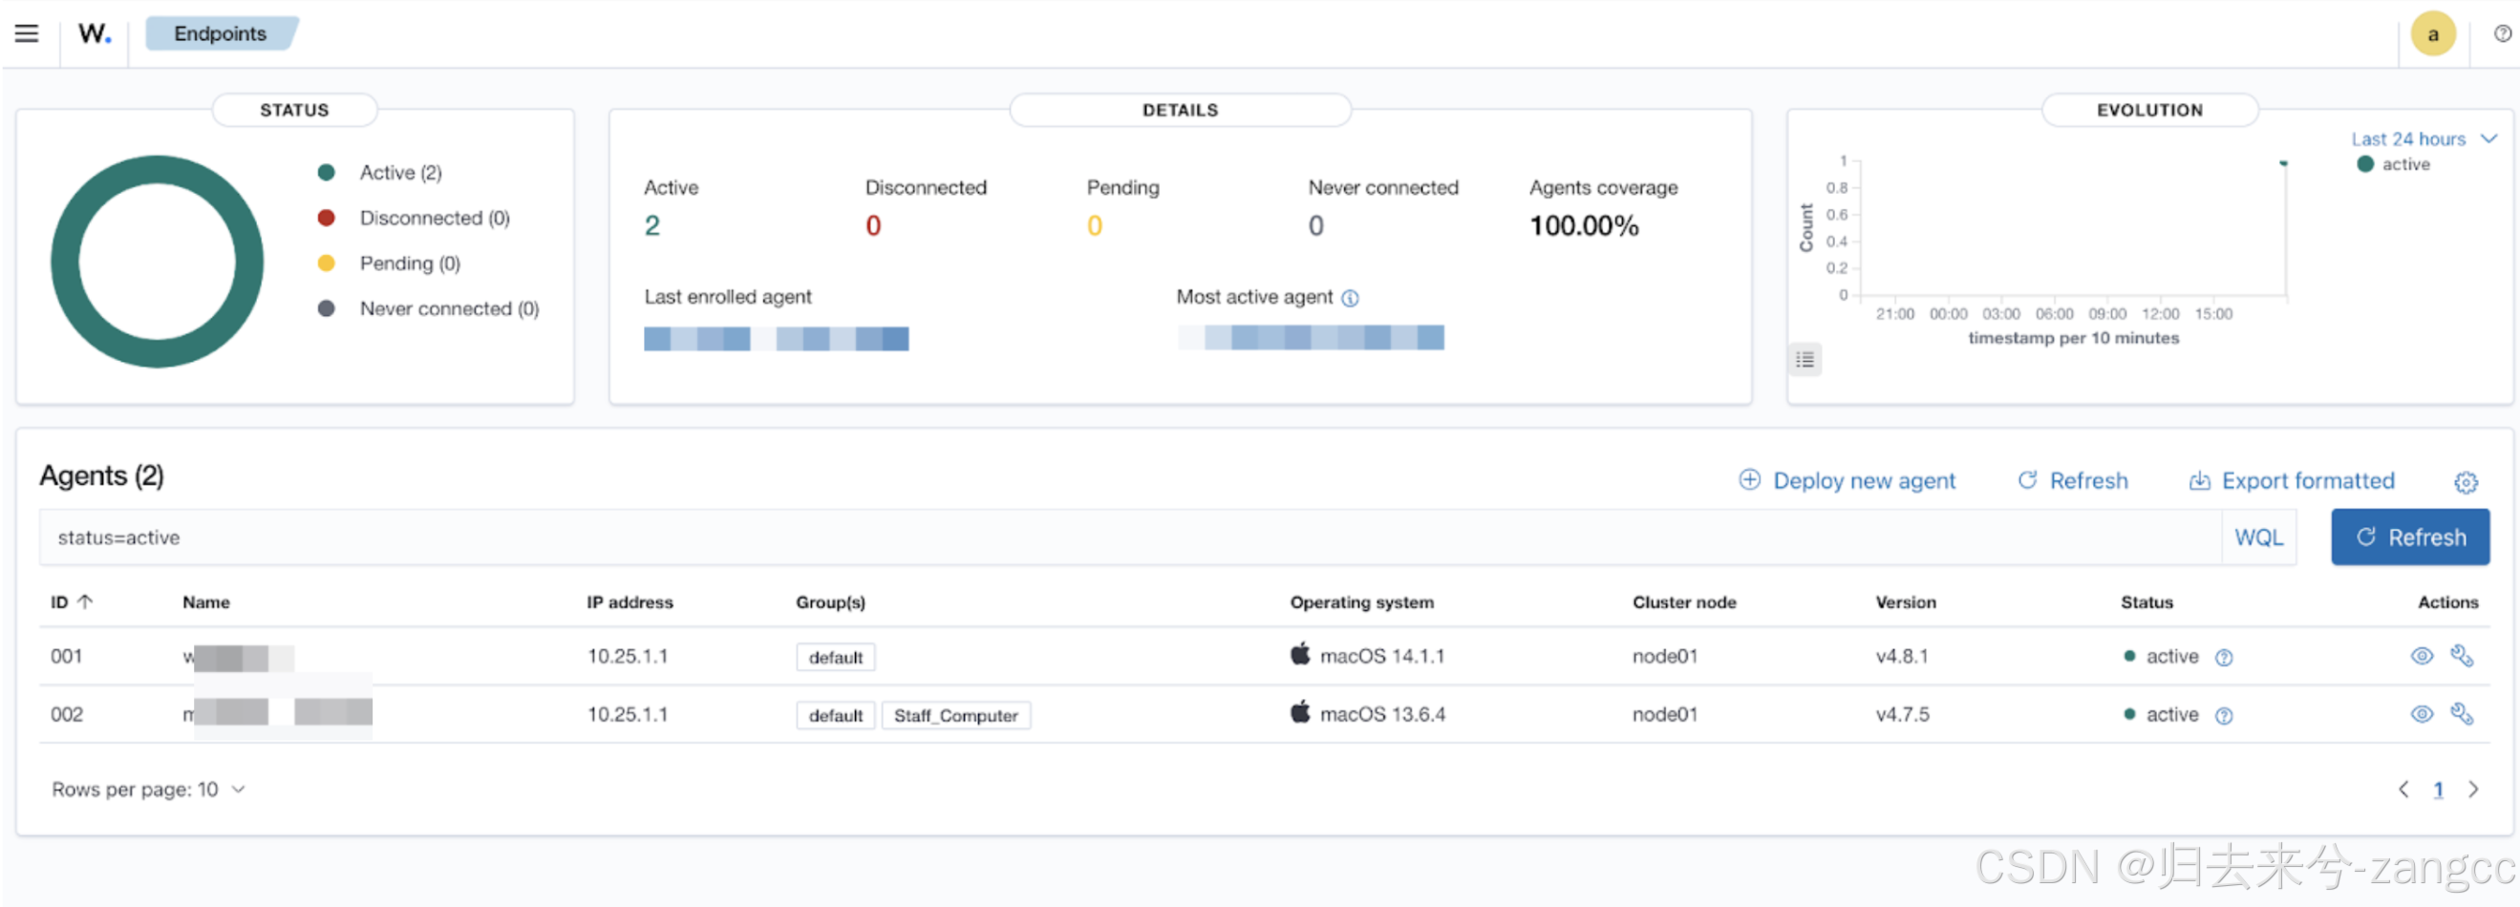Click Deploy new agent link
The height and width of the screenshot is (907, 2520).
[1847, 481]
